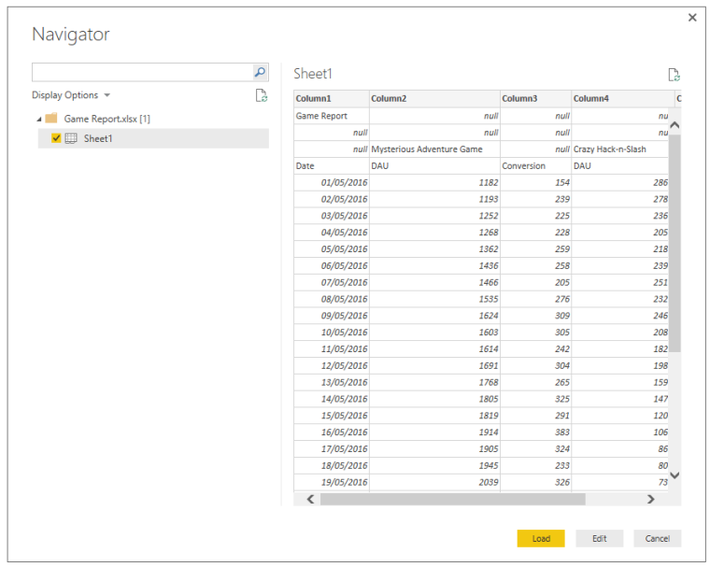
Task: Click the 1914 value cell
Action: [434, 432]
